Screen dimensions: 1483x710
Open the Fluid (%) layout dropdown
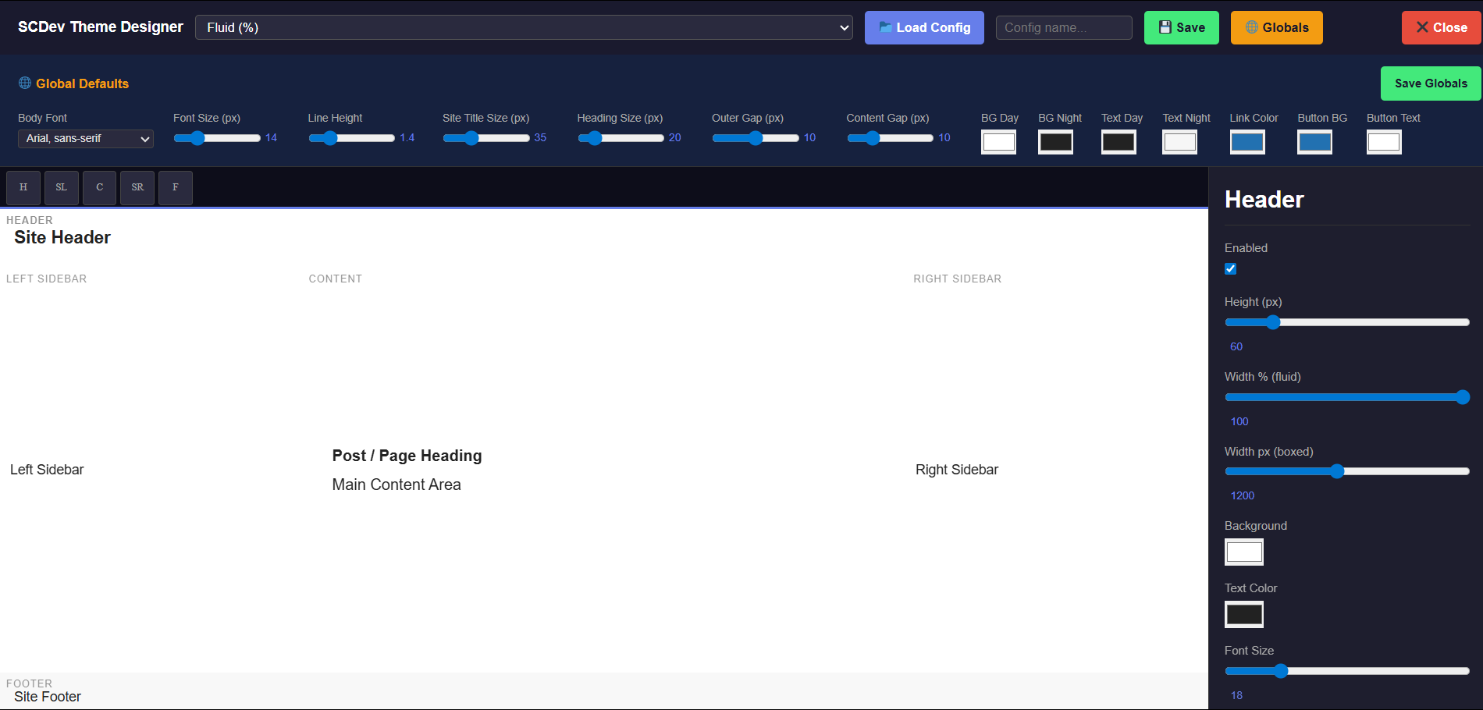[524, 27]
